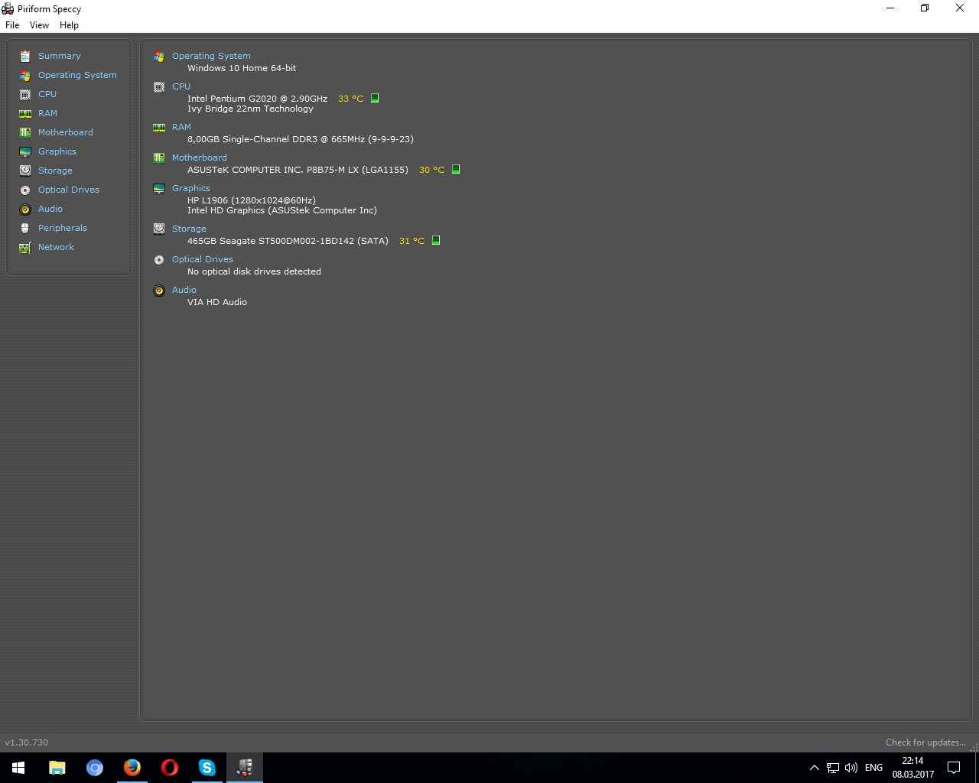Screen dimensions: 979x783
Task: Click the Operating System icon in sidebar
Action: point(25,75)
